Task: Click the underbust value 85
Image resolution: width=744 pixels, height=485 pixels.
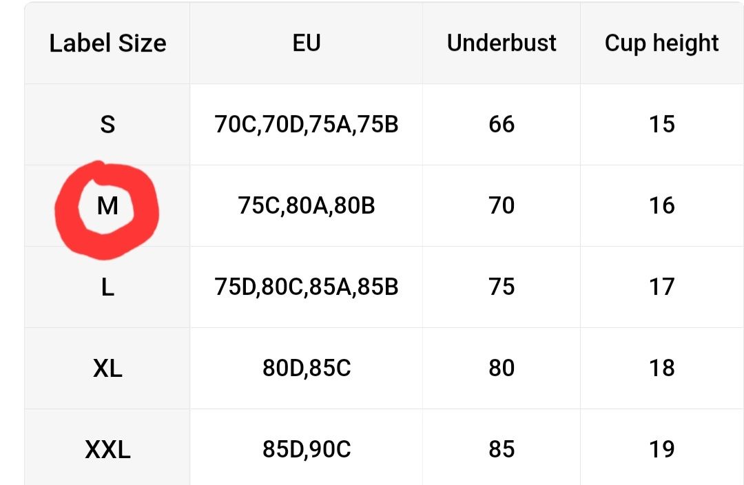Action: click(502, 449)
